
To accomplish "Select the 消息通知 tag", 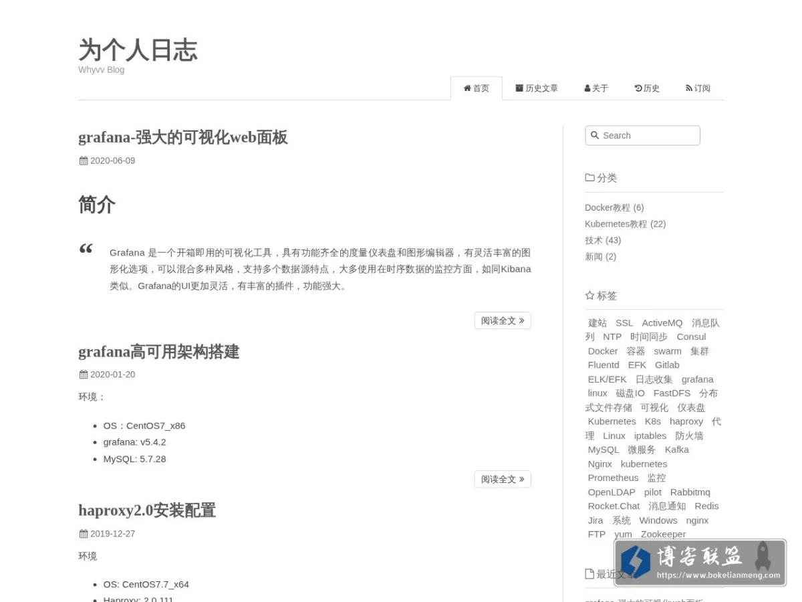I will tap(667, 506).
